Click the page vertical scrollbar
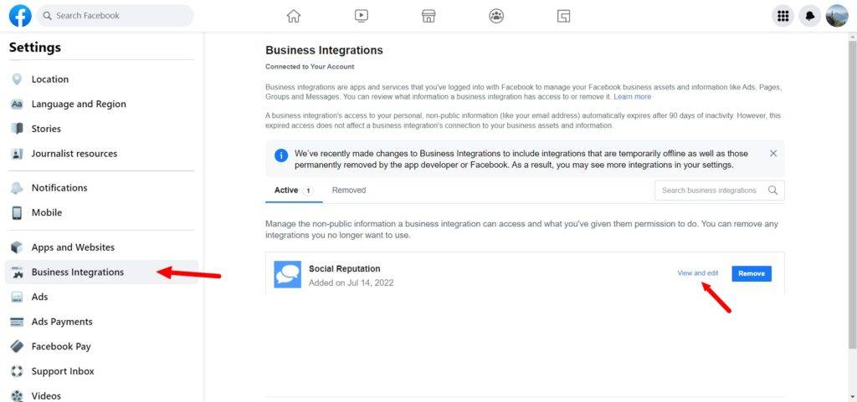The height and width of the screenshot is (402, 857). coord(852,192)
